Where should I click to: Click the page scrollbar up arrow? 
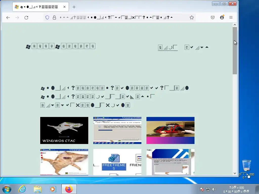235,25
